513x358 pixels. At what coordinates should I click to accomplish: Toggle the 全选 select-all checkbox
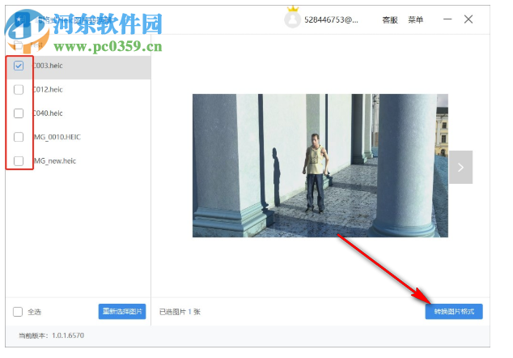click(18, 312)
